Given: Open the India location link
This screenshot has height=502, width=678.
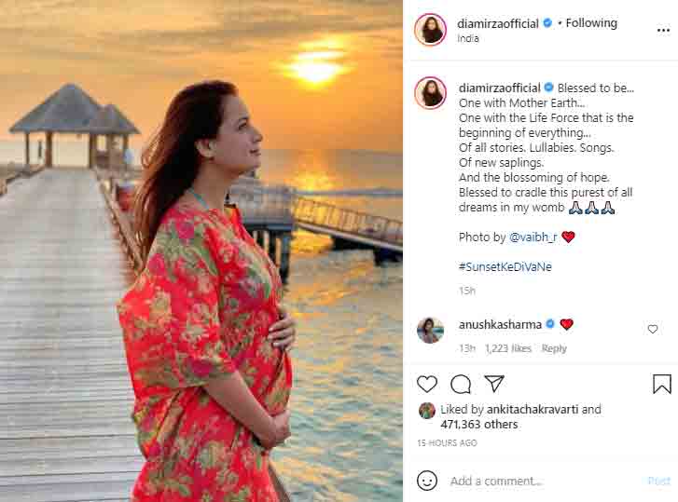Looking at the screenshot, I should point(468,38).
